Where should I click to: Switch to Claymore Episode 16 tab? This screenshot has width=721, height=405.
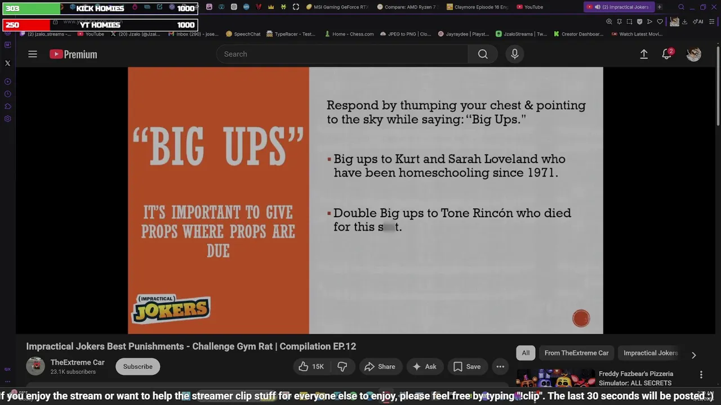click(x=478, y=7)
